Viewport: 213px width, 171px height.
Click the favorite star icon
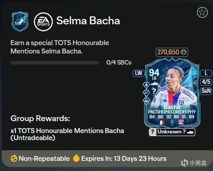[x=202, y=12]
